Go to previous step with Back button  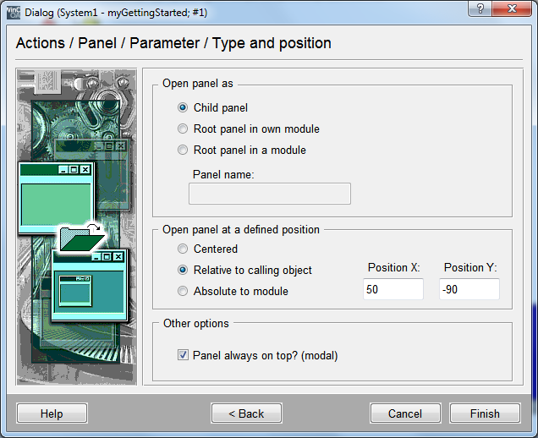click(246, 413)
